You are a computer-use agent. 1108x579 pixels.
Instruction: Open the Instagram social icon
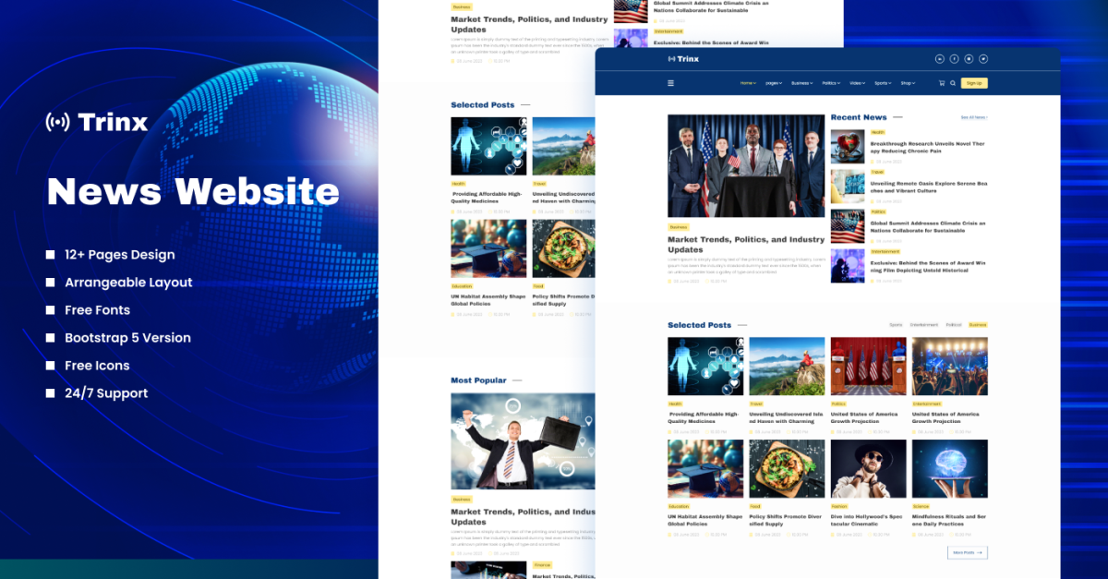969,59
